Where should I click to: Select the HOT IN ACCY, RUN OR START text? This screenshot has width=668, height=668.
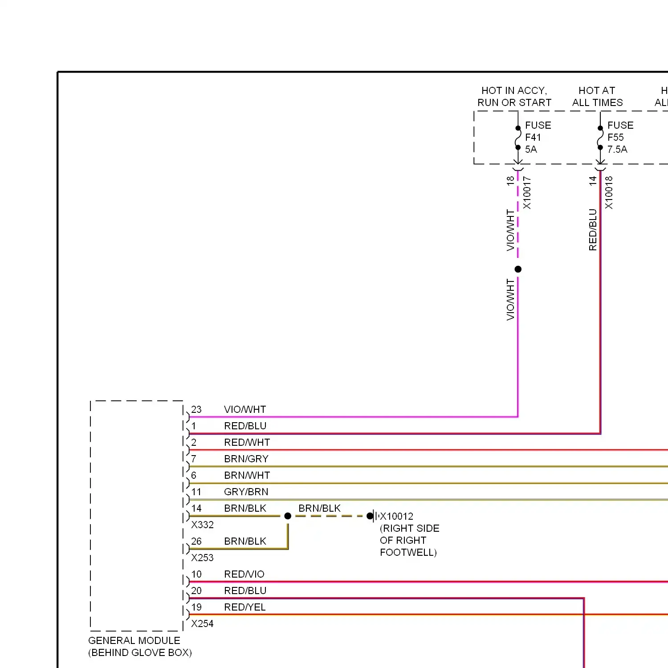click(x=514, y=97)
